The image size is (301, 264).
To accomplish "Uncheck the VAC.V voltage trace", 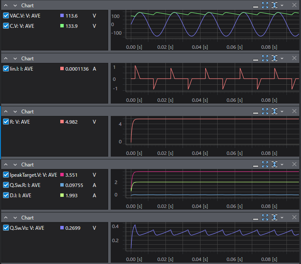I will (x=6, y=15).
